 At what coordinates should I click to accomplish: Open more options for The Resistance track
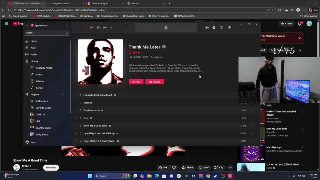tap(252, 110)
